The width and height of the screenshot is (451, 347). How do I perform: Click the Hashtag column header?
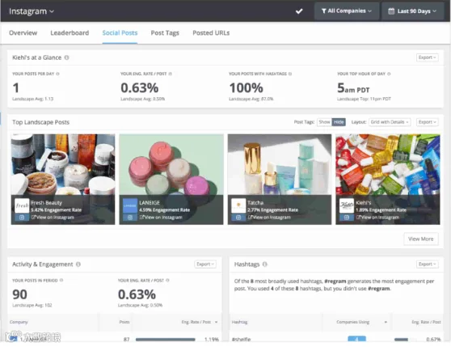click(x=239, y=322)
